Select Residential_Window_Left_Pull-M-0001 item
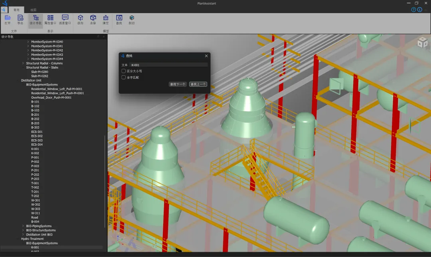Image resolution: width=431 pixels, height=257 pixels. click(57, 89)
